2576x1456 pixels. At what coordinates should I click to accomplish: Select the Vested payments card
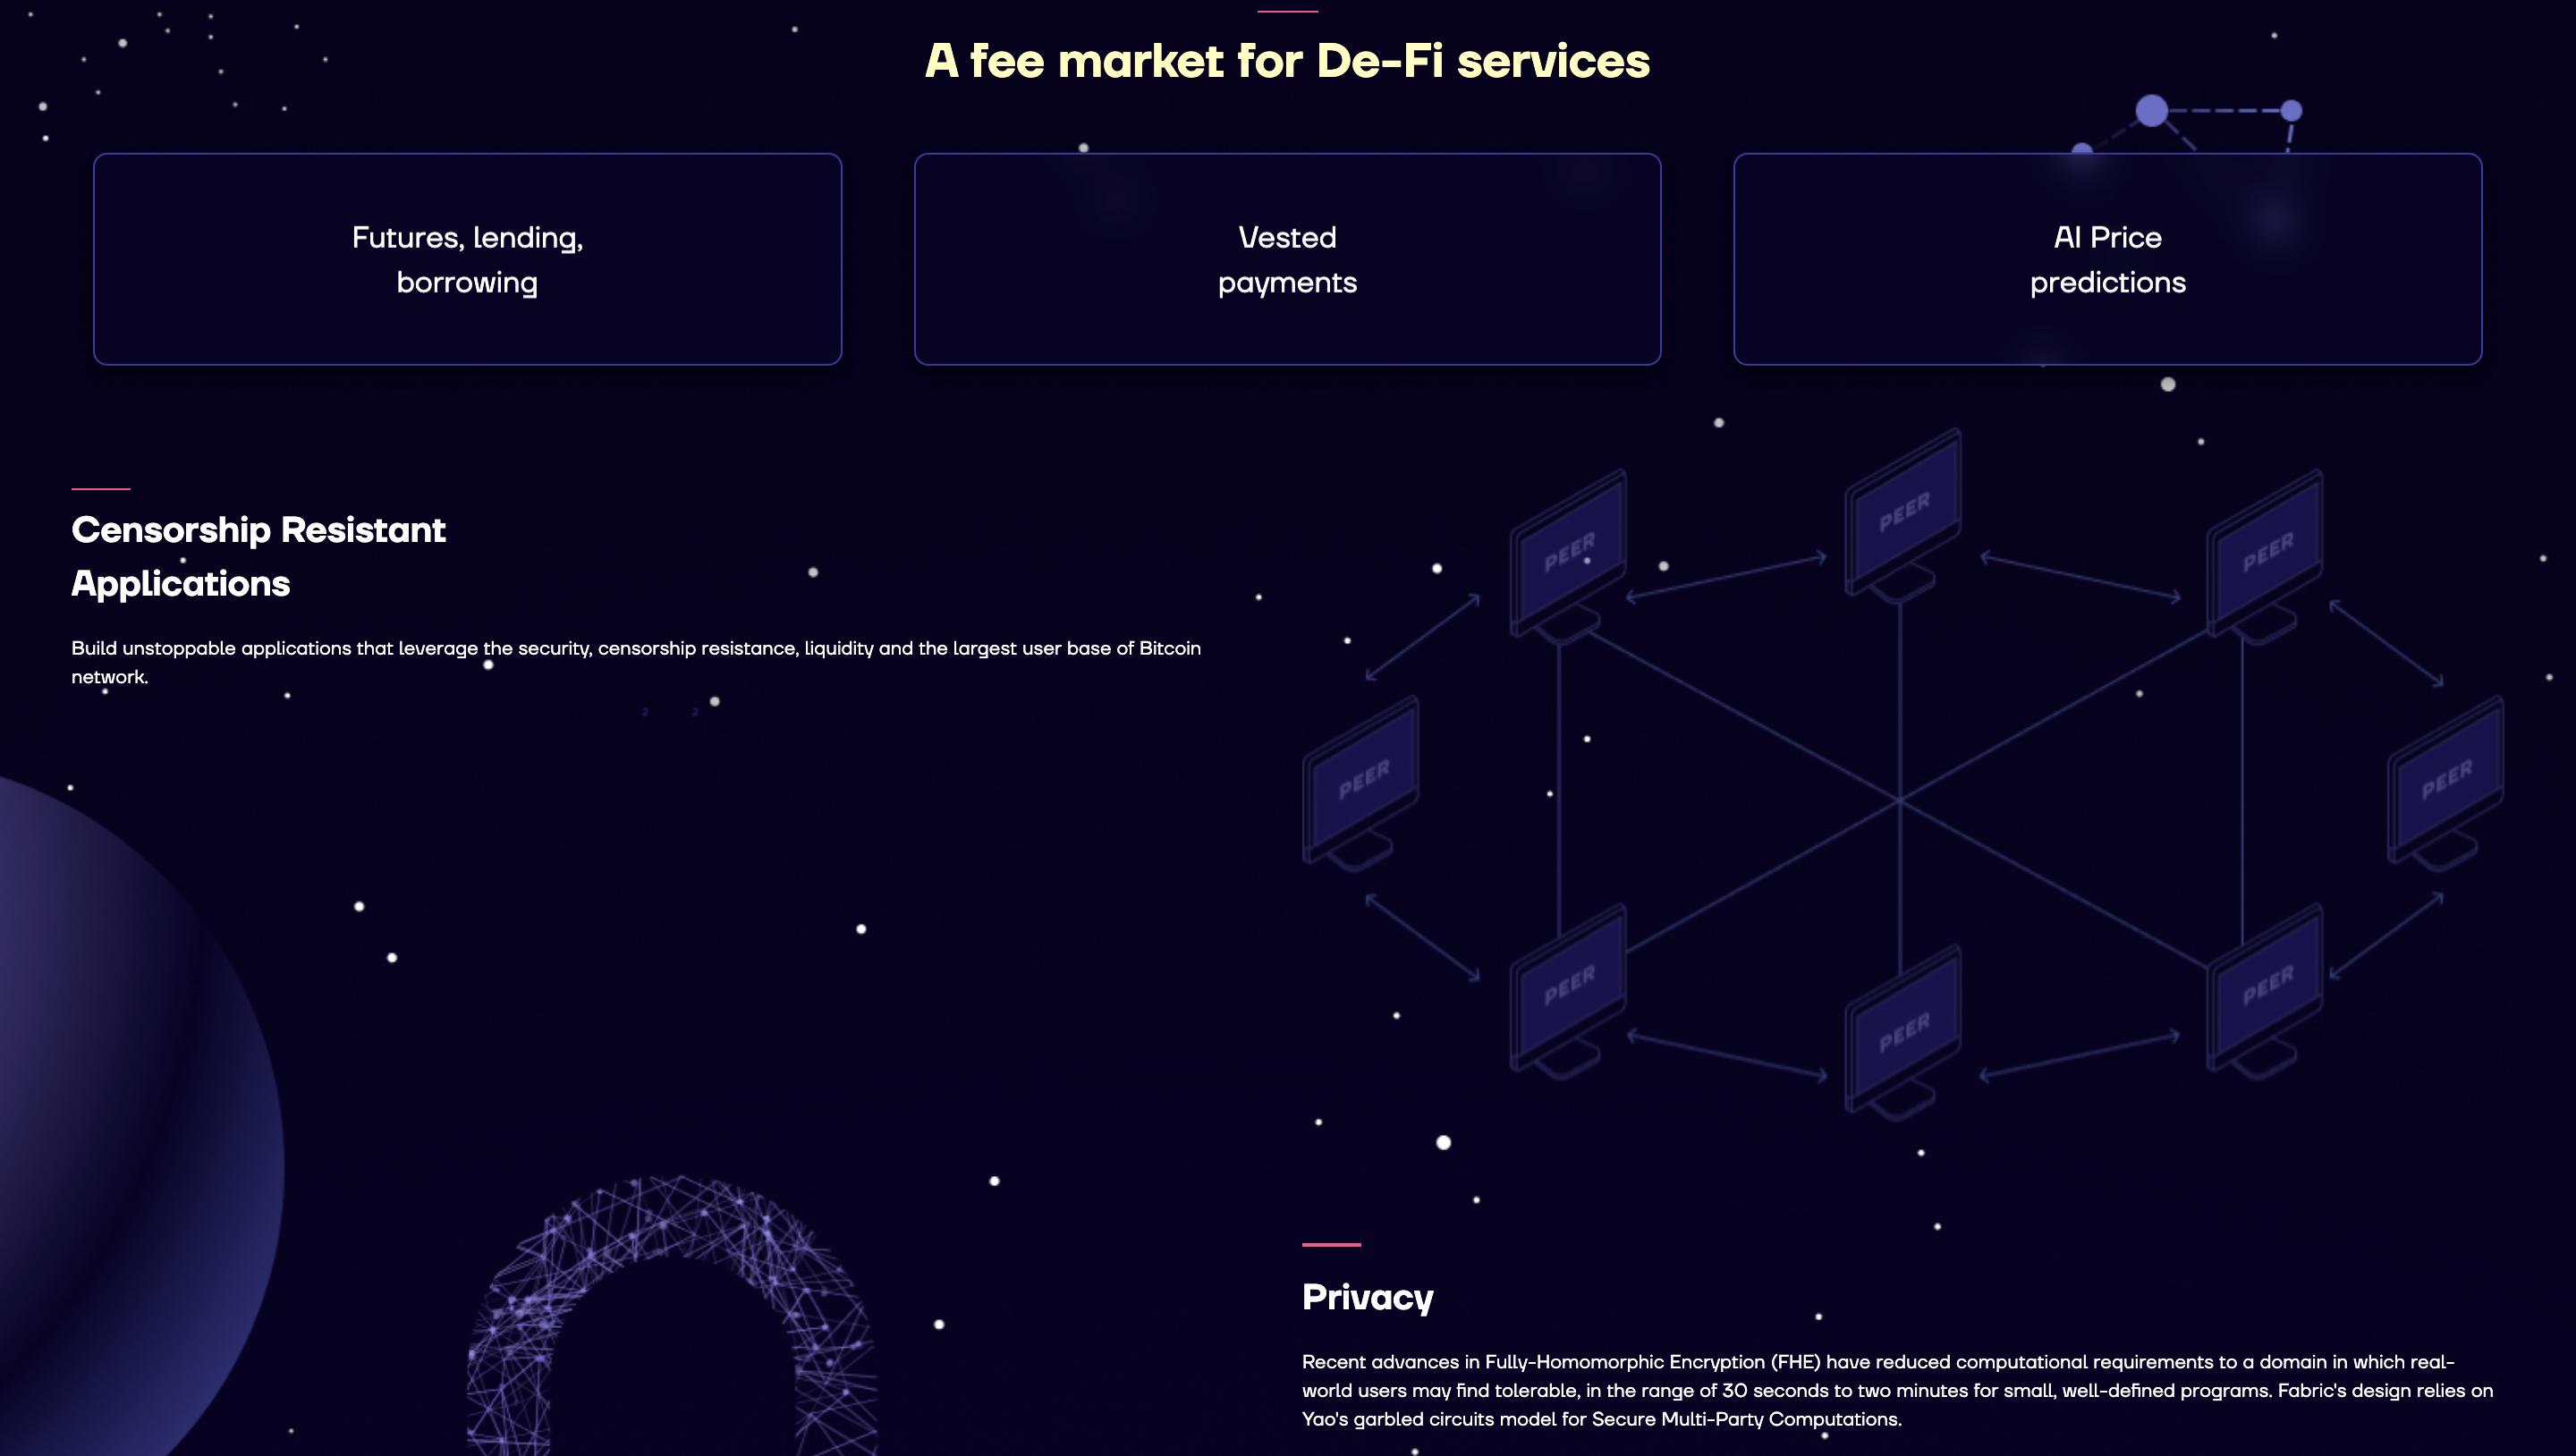(1287, 259)
